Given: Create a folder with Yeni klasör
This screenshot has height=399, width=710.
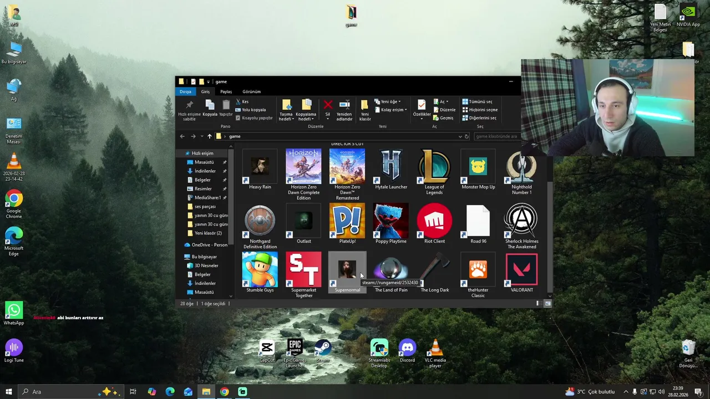Looking at the screenshot, I should click(365, 110).
